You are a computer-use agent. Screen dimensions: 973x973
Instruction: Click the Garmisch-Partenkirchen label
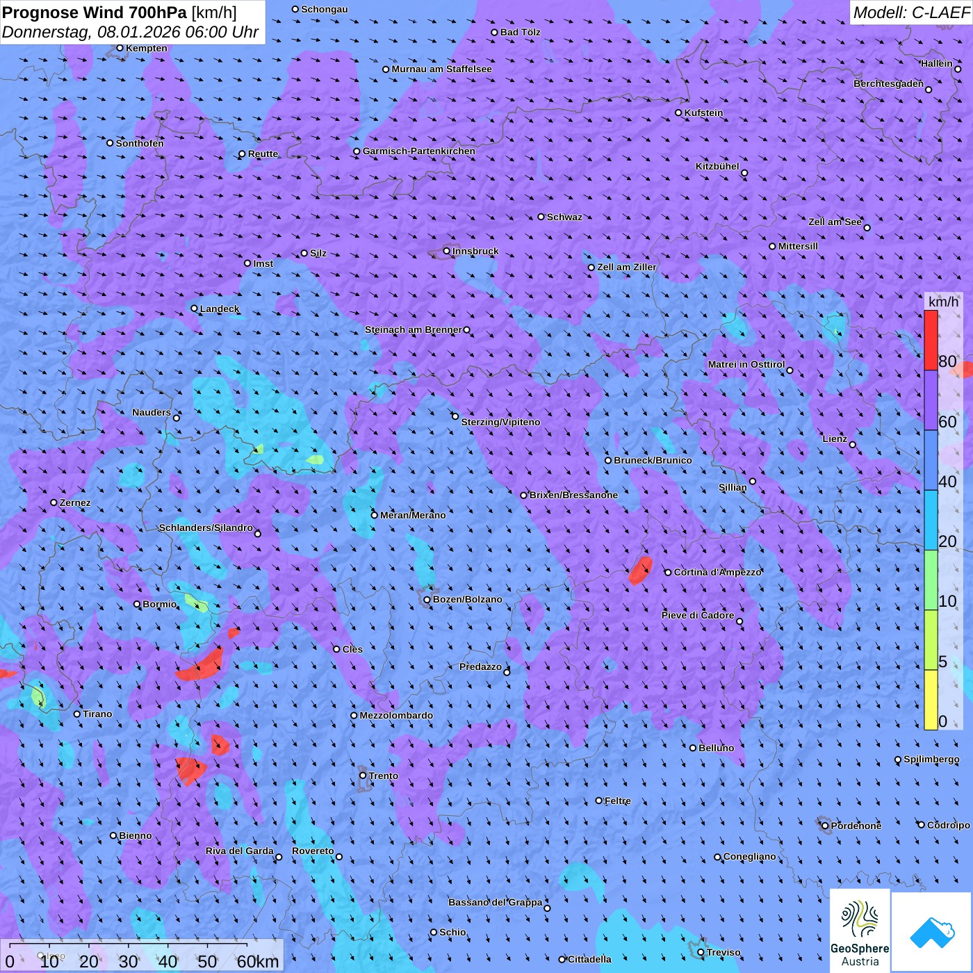(x=419, y=151)
